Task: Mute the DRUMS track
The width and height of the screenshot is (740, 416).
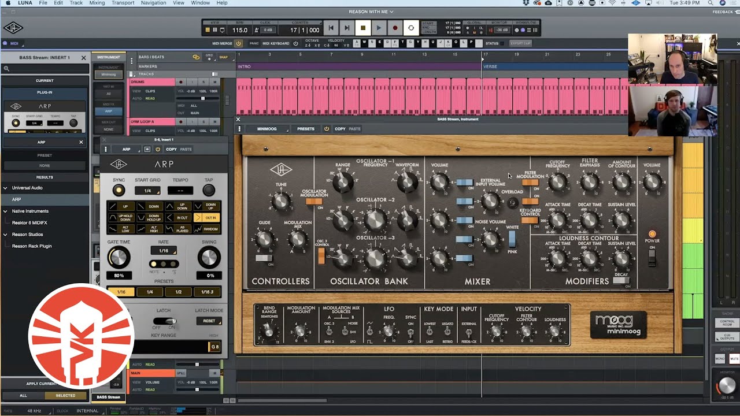Action: 214,82
